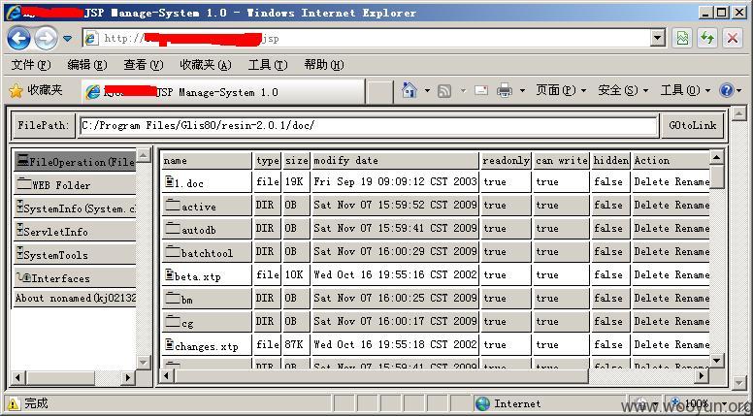Image resolution: width=753 pixels, height=416 pixels.
Task: Click file table scroll down arrow
Action: 716,361
